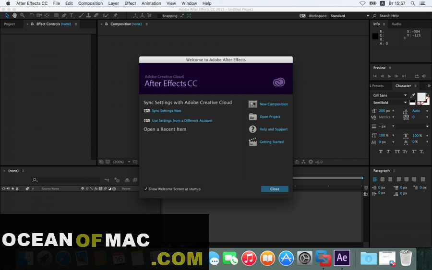The image size is (432, 270).
Task: Open the leading Auto dropdown arrow
Action: point(427,111)
